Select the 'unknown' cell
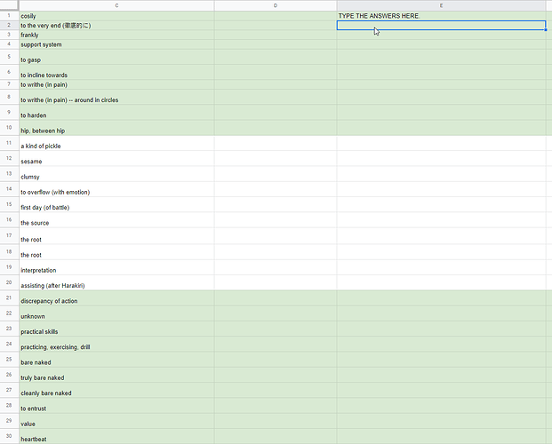The width and height of the screenshot is (552, 444). (116, 313)
